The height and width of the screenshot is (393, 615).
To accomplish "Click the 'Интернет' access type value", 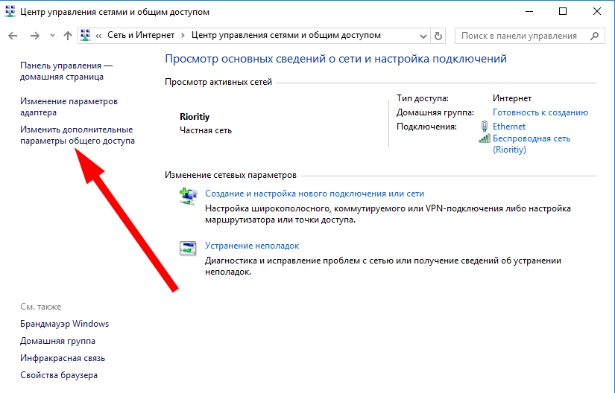I will tap(512, 98).
